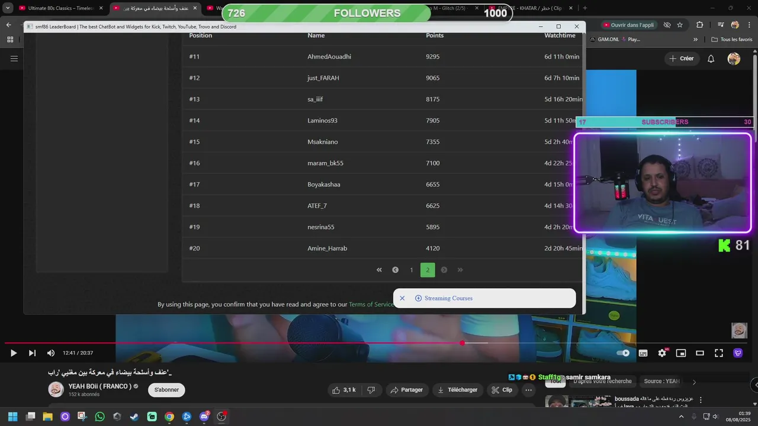
Task: Open WhatsApp from taskbar
Action: 99,417
